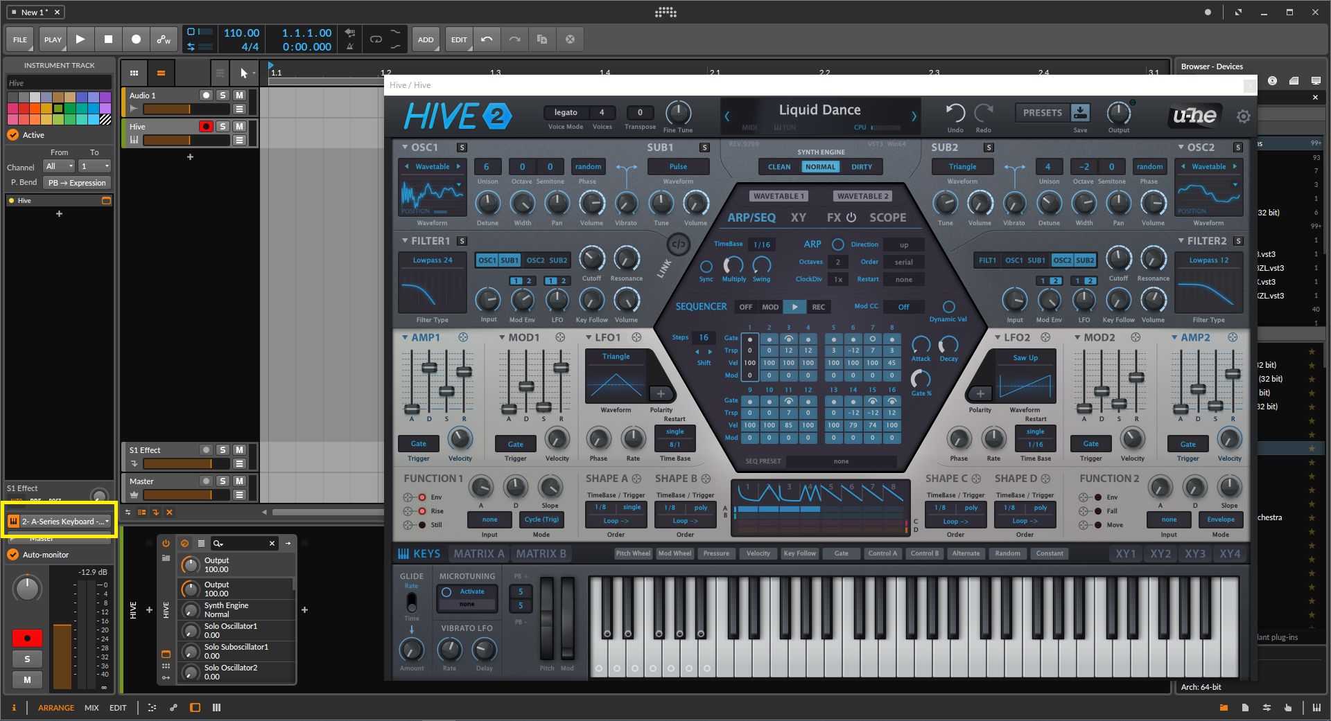Open the LFO1 settings gear icon
Viewport: 1331px width, 721px height.
(x=636, y=337)
